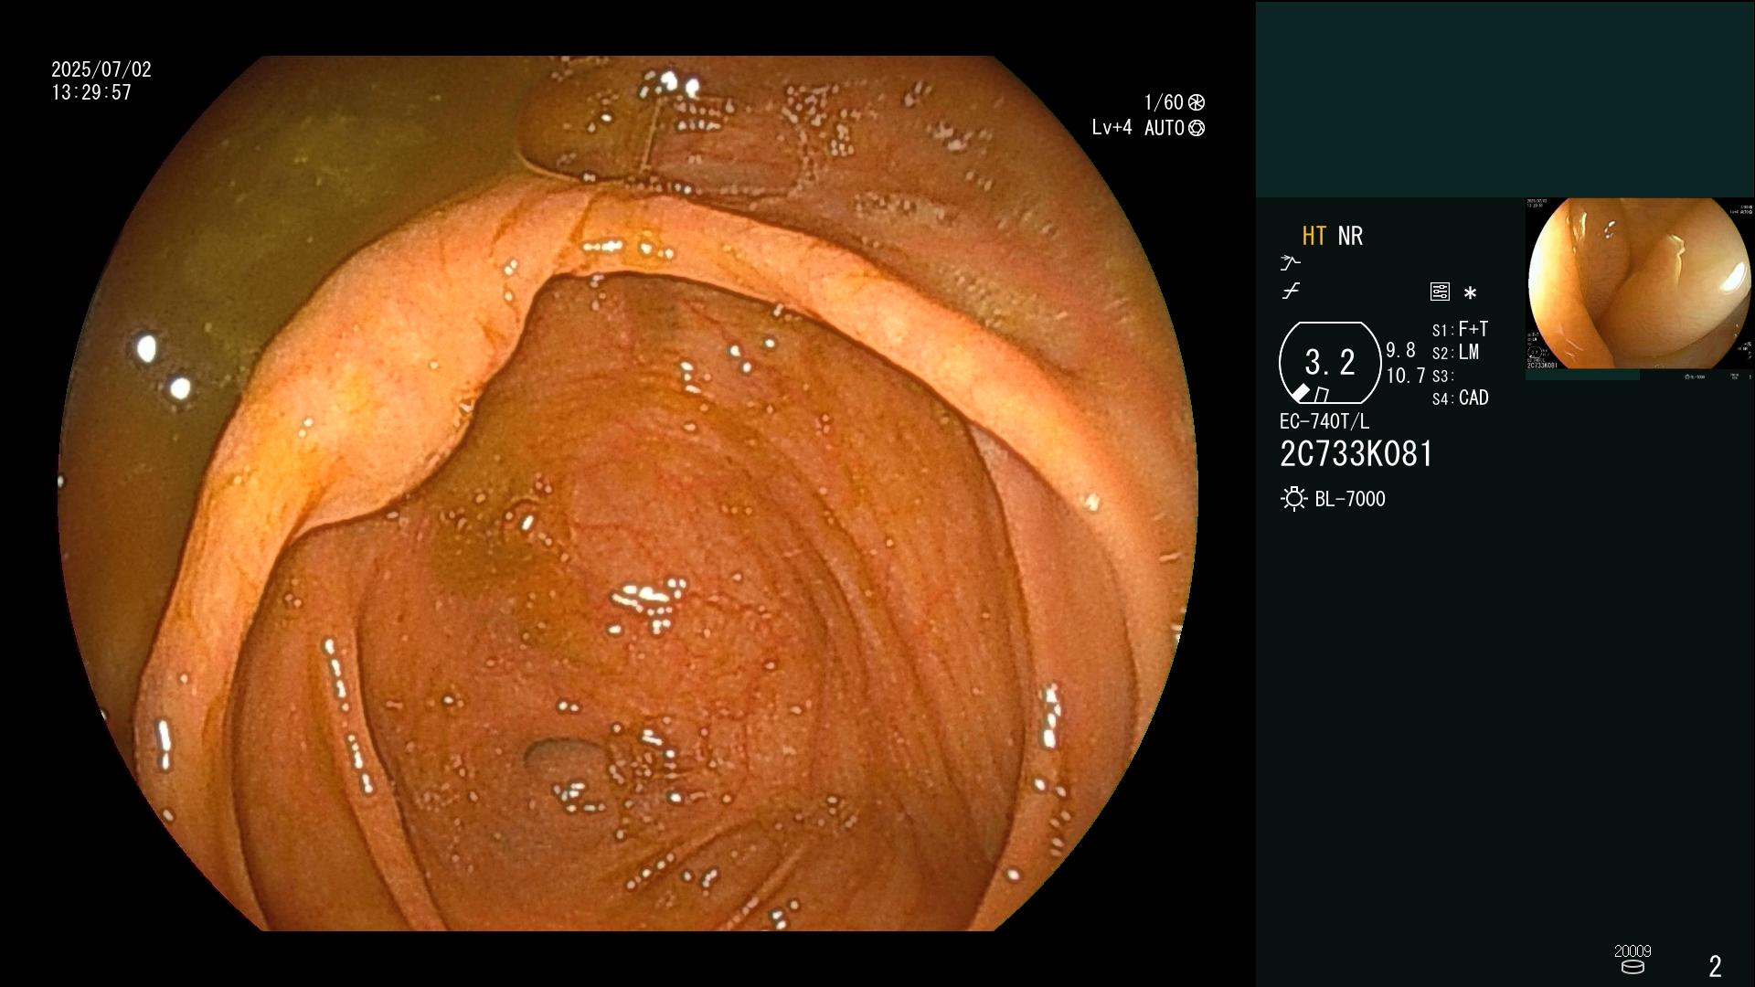Click the 1/60 shutter speed value
1755x987 pixels.
pos(1164,102)
